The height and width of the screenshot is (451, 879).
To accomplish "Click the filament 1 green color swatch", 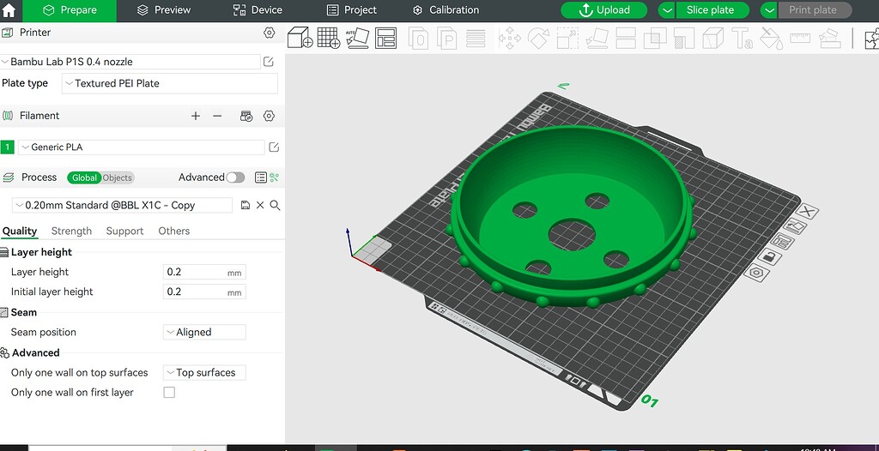I will point(7,147).
